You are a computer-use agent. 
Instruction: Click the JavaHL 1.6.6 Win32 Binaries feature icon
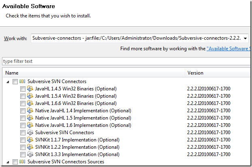[30, 103]
